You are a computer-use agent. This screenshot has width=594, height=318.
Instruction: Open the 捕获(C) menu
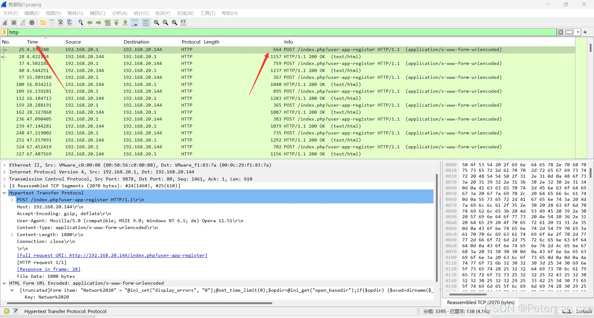click(x=97, y=13)
